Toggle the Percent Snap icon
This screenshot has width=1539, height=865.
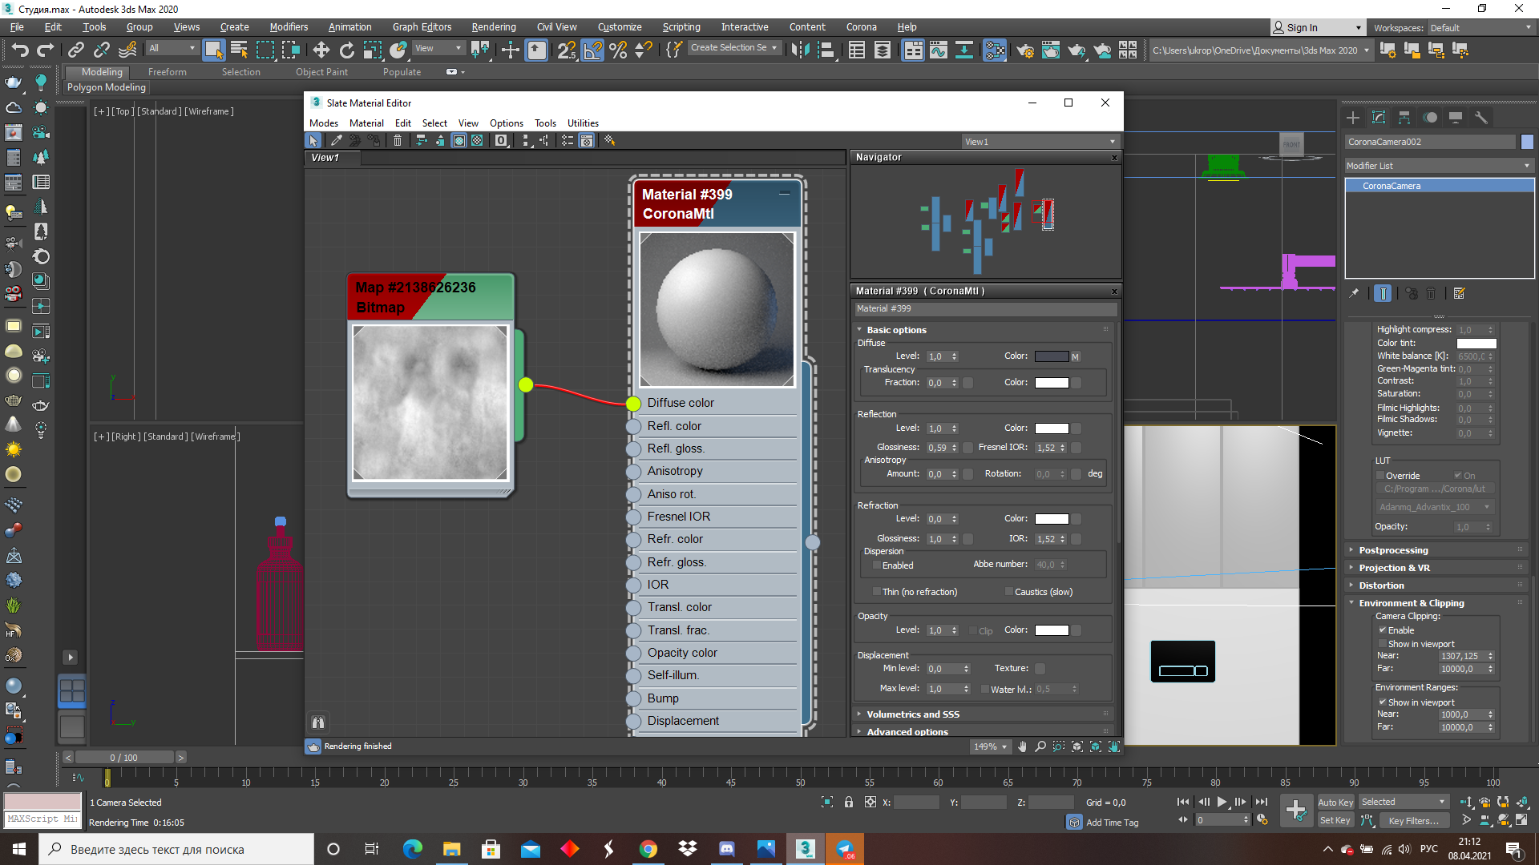click(x=618, y=50)
